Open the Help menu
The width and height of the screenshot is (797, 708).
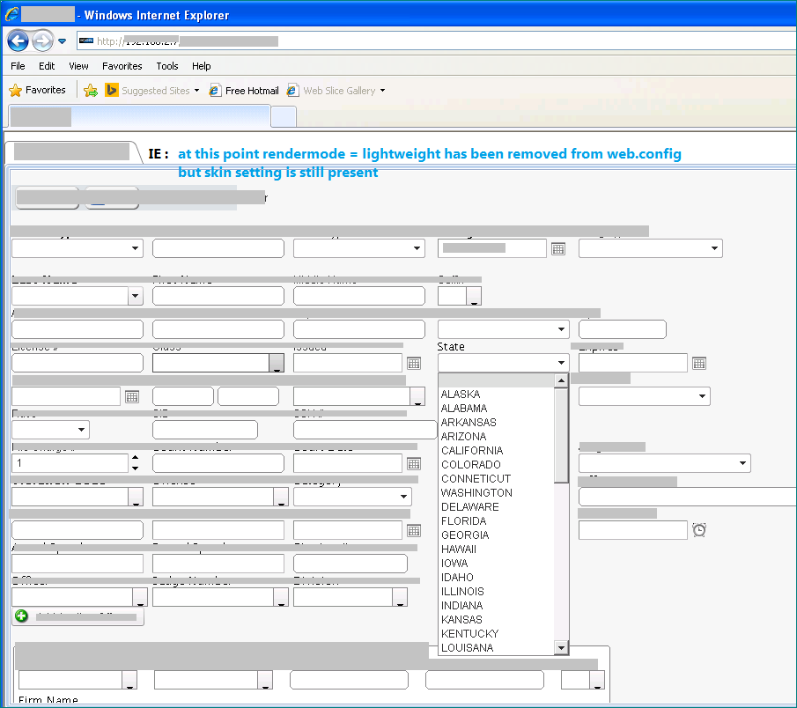coord(202,66)
